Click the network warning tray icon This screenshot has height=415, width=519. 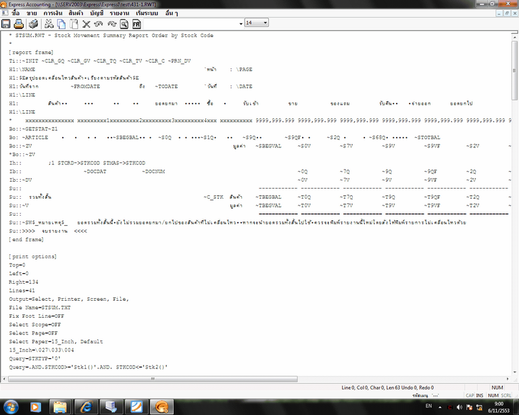click(479, 408)
